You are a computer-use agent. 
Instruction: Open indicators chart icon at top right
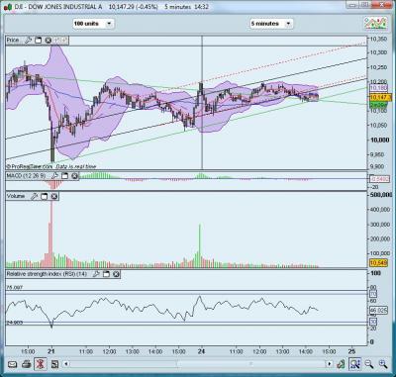[375, 24]
